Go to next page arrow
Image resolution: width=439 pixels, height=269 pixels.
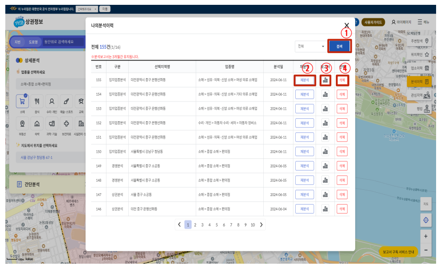261,225
